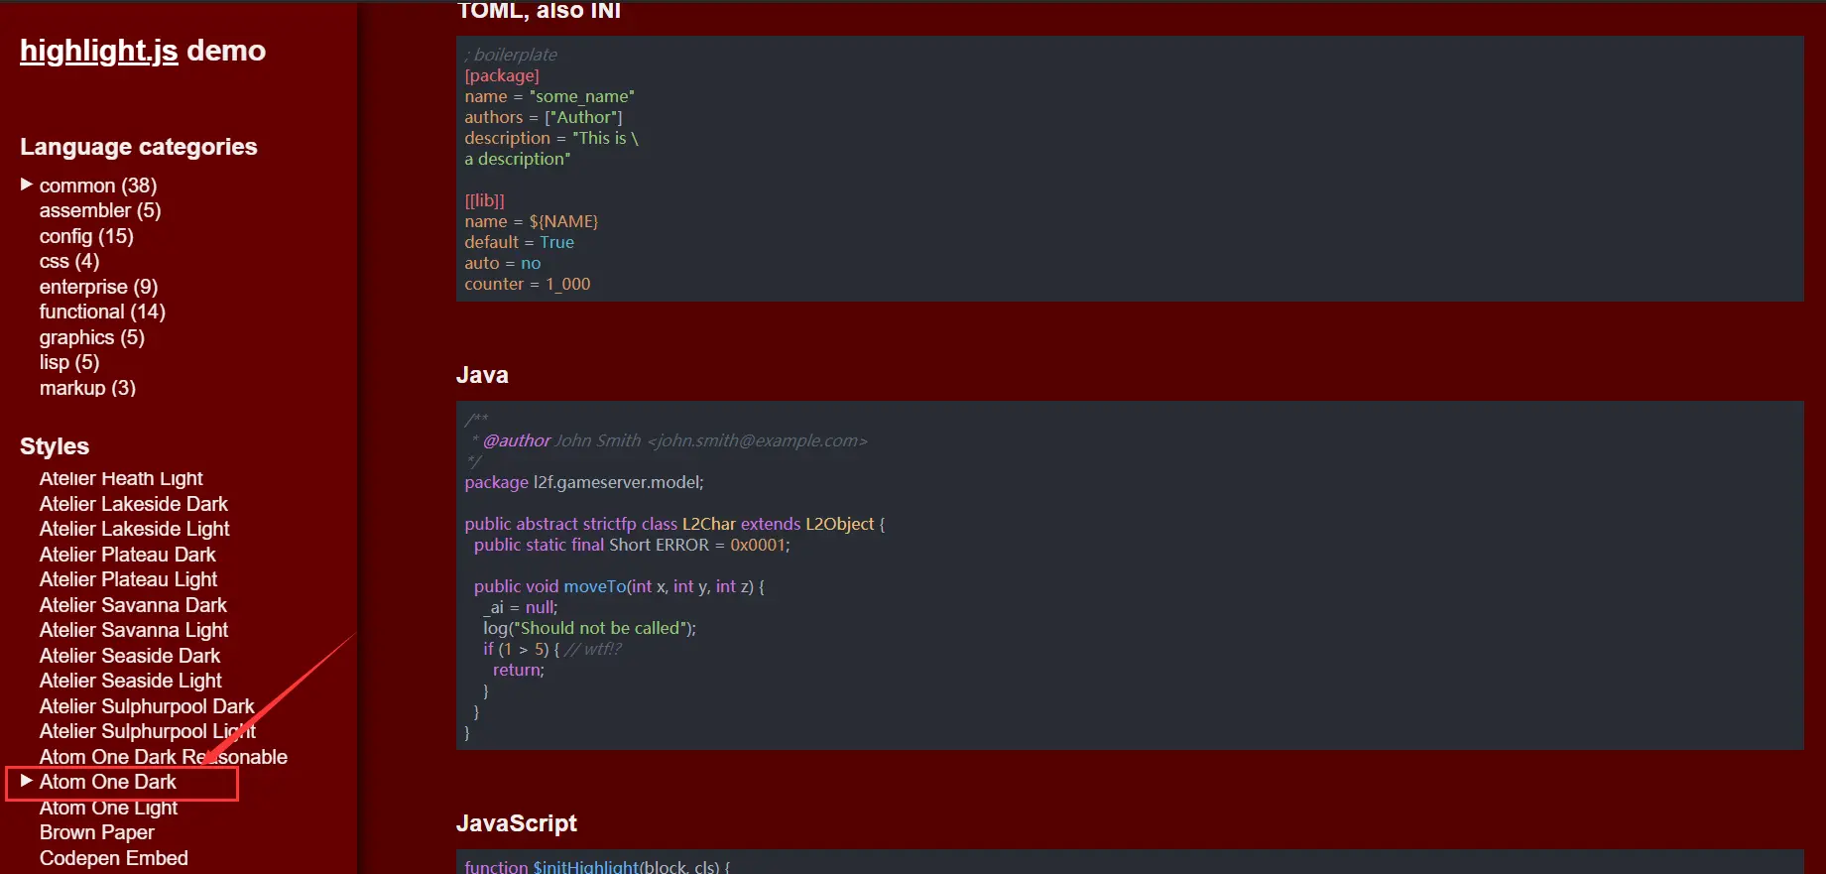Click the currently selected Atom One Dark style

pos(108,782)
